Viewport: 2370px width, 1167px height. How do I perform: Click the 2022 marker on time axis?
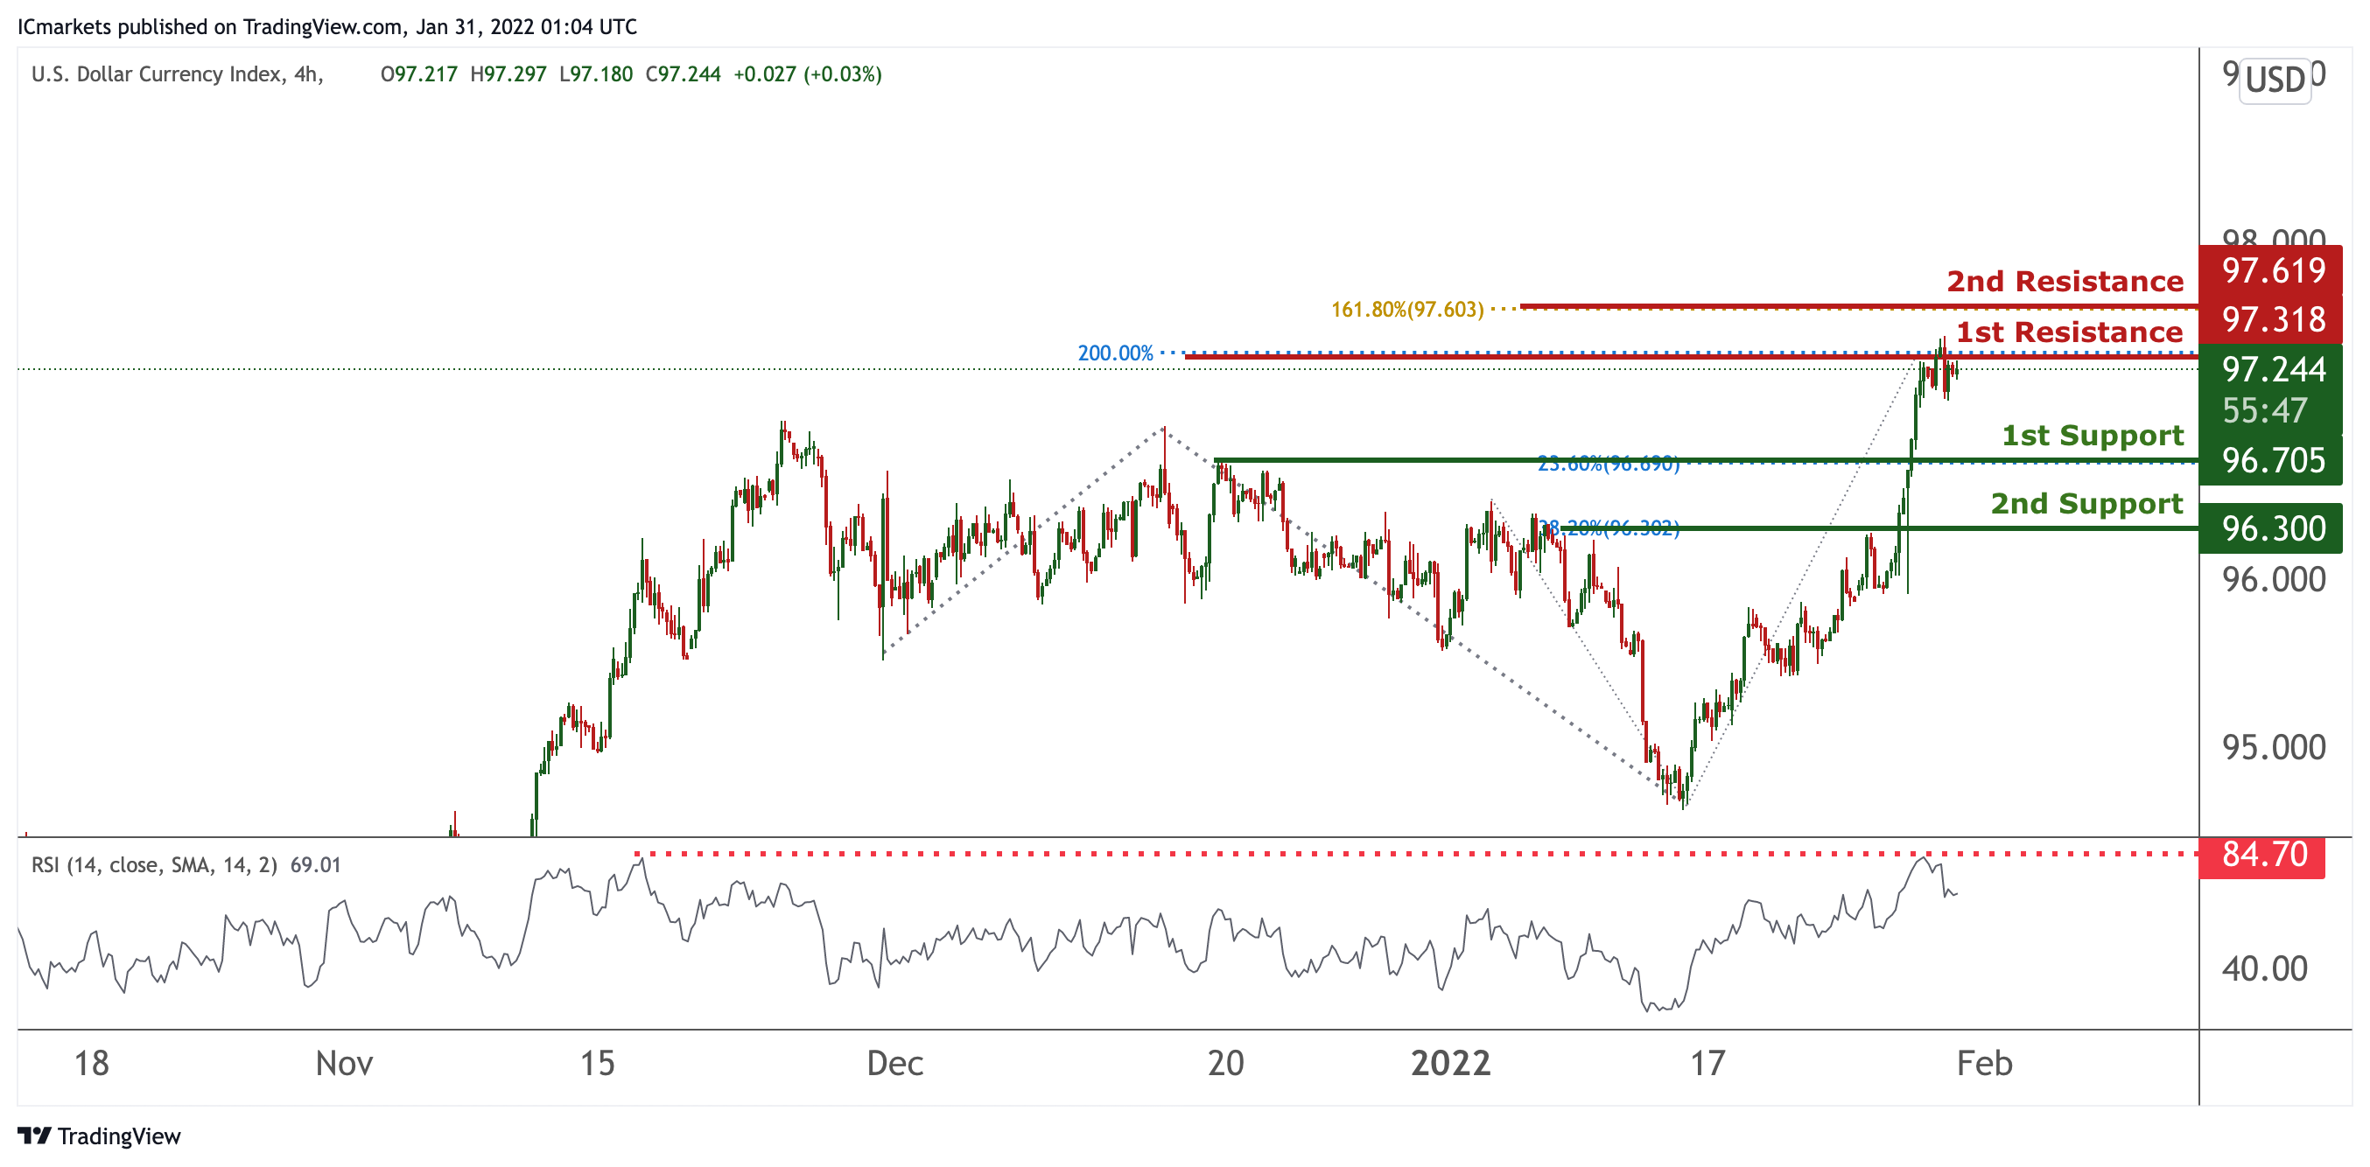click(1450, 1063)
